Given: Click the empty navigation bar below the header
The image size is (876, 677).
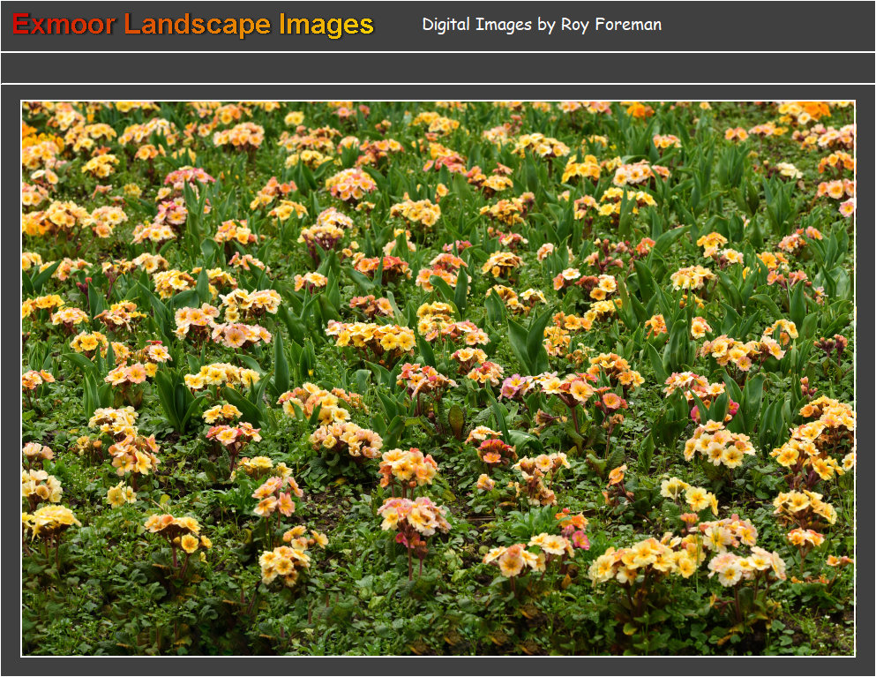Looking at the screenshot, I should coord(438,68).
